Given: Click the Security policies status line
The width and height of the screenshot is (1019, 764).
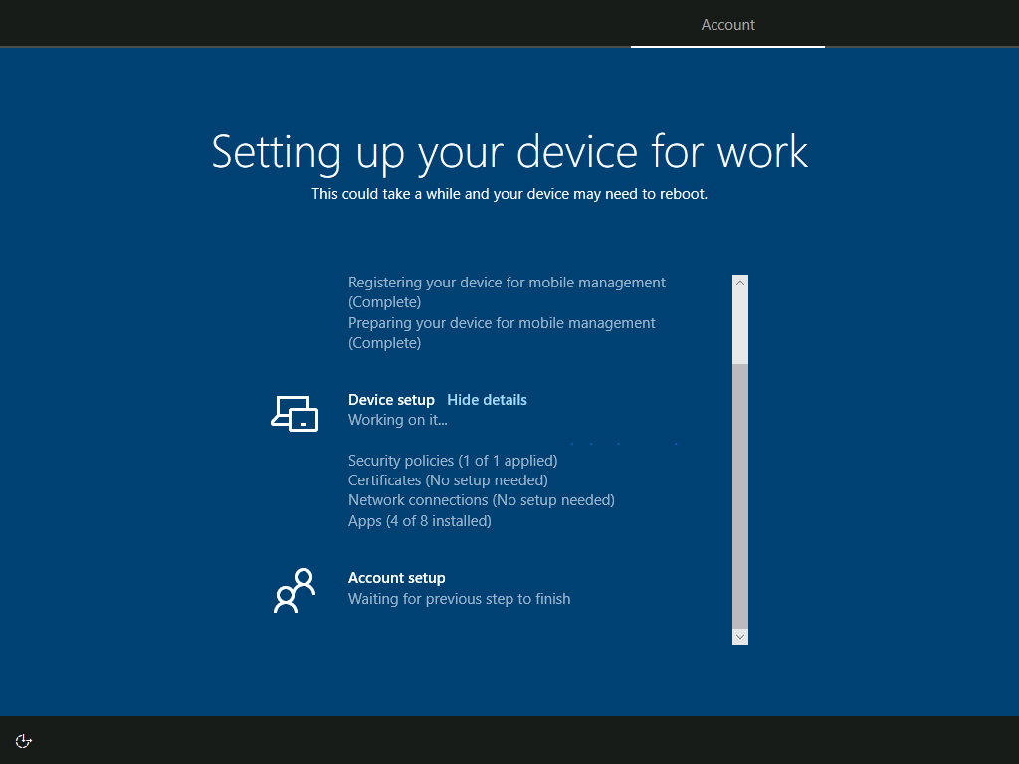Looking at the screenshot, I should 453,461.
